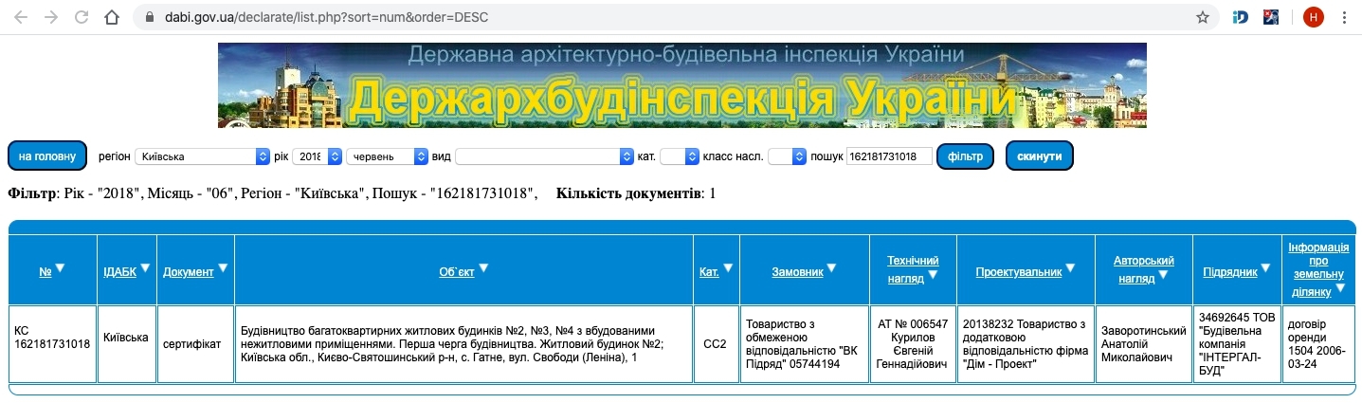1362x403 pixels.
Task: Open the browser three-dot menu
Action: click(x=1343, y=17)
